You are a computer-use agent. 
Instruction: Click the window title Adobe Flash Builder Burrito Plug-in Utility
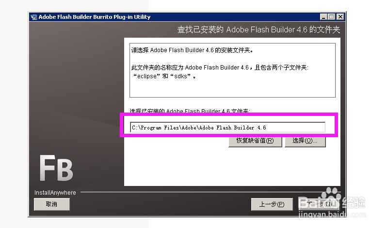(x=94, y=17)
